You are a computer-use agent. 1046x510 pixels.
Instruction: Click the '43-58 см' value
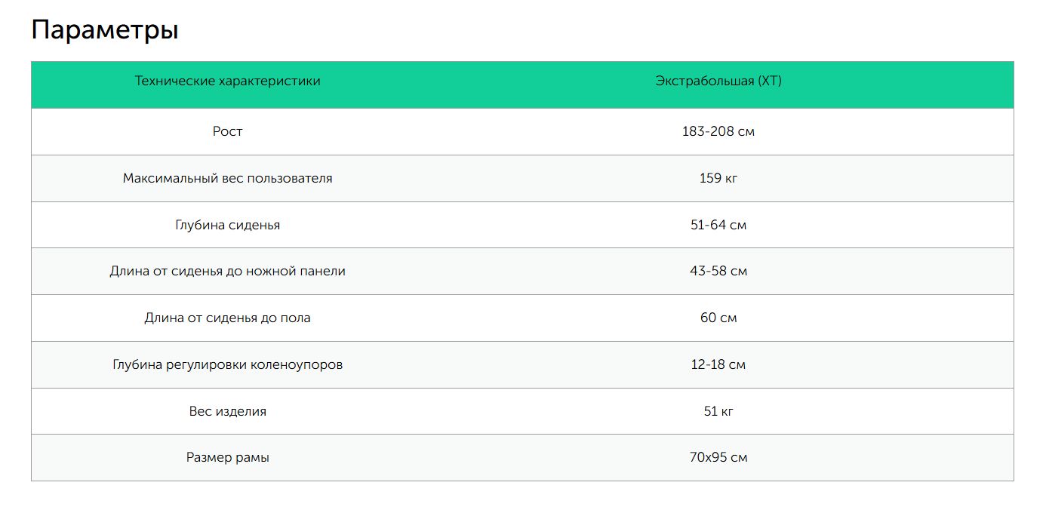(718, 271)
